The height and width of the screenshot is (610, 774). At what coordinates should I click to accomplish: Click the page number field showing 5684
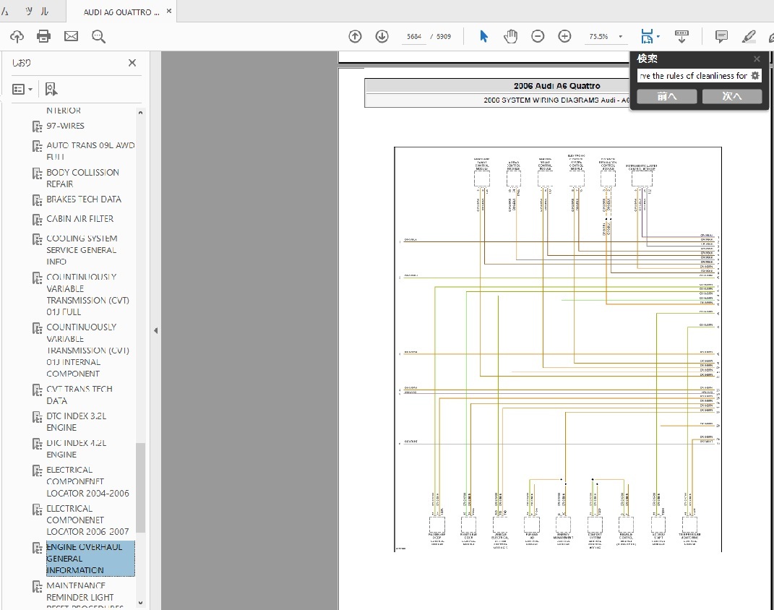coord(413,37)
